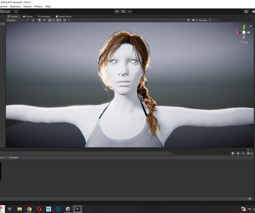Click the Project thumbnail size slider
Screen dimensions: 255x213
coord(245,199)
